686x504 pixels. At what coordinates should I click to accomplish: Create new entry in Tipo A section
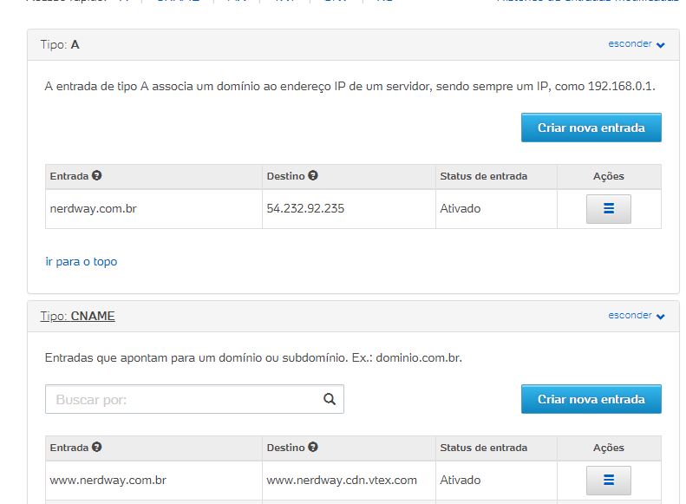point(591,128)
